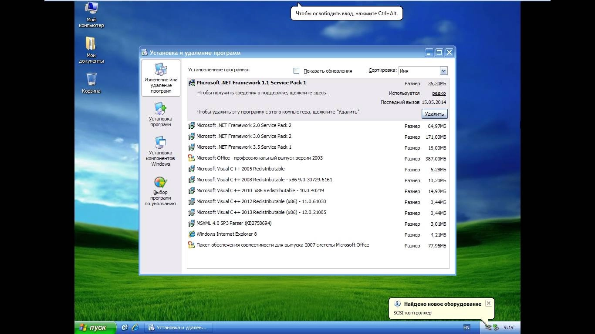
Task: Open the пуск Start button
Action: pos(95,327)
